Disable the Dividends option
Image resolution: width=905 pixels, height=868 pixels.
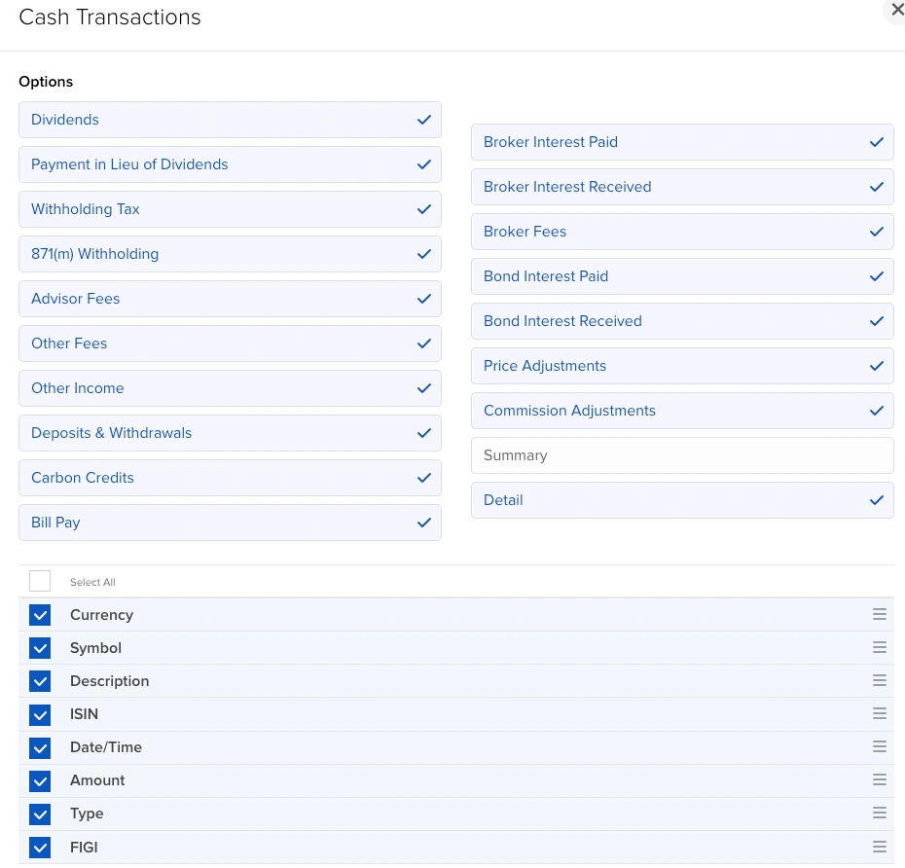point(230,120)
